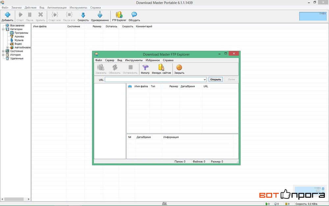329x206 pixels.
Task: Click the Старт все toolbar icon
Action: click(55, 15)
